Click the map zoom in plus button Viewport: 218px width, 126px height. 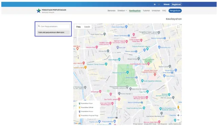[x=178, y=115]
